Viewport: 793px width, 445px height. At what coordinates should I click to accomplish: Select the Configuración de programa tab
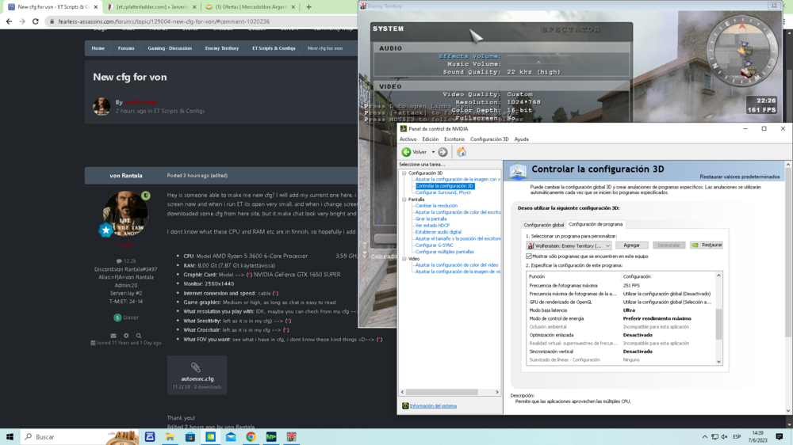click(596, 224)
